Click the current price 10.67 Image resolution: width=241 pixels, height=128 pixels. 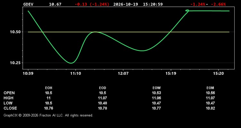55,4
